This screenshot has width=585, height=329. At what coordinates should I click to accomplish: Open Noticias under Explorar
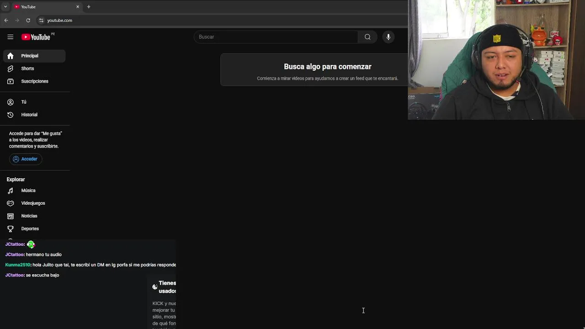35,216
